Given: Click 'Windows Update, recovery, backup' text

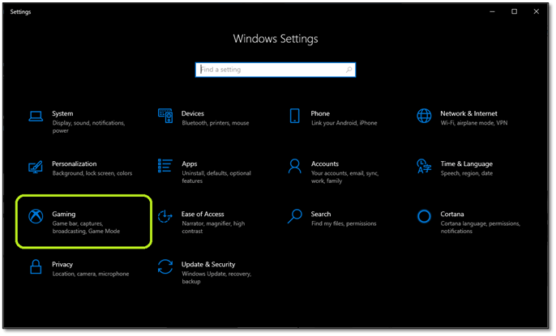Looking at the screenshot, I should point(216,278).
